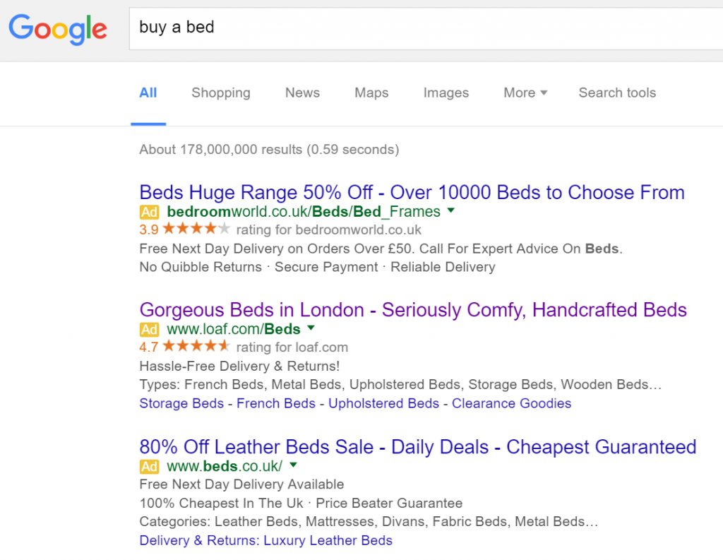The image size is (723, 560).
Task: Open the More search categories dropdown
Action: pyautogui.click(x=525, y=93)
